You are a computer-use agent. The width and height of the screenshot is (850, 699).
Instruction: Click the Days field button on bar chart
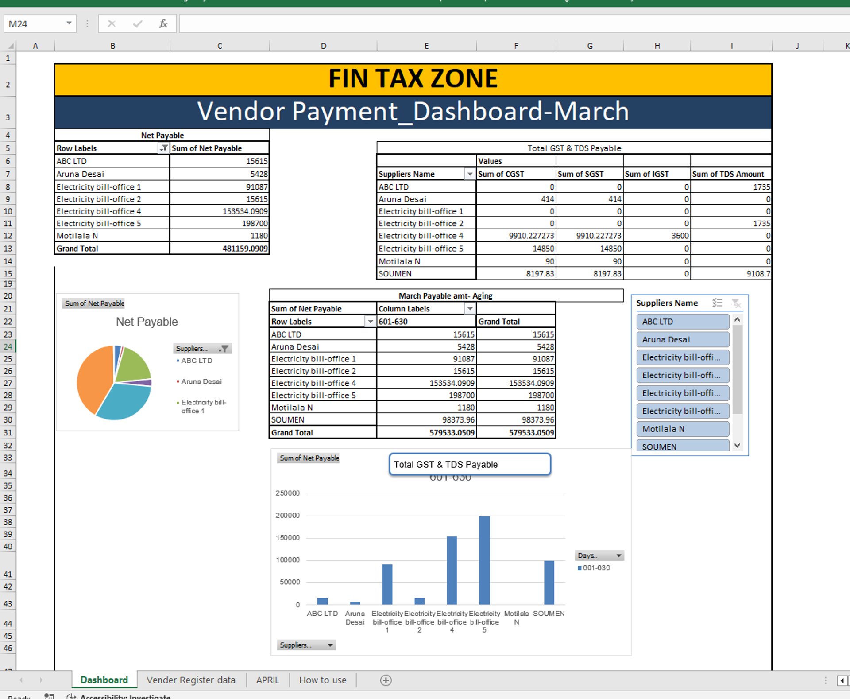(x=599, y=555)
